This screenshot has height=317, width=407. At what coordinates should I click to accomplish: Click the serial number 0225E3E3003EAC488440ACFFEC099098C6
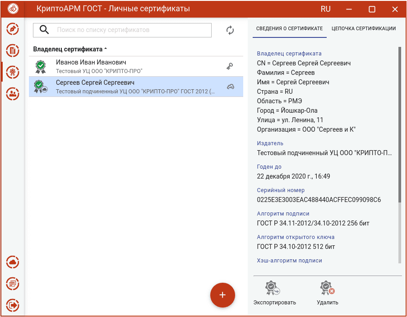click(x=319, y=200)
